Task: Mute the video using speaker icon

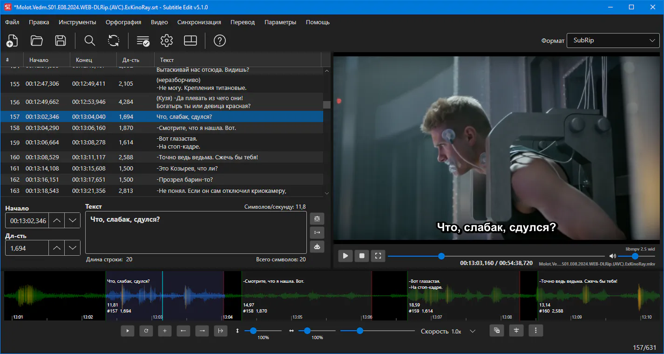Action: (x=613, y=256)
